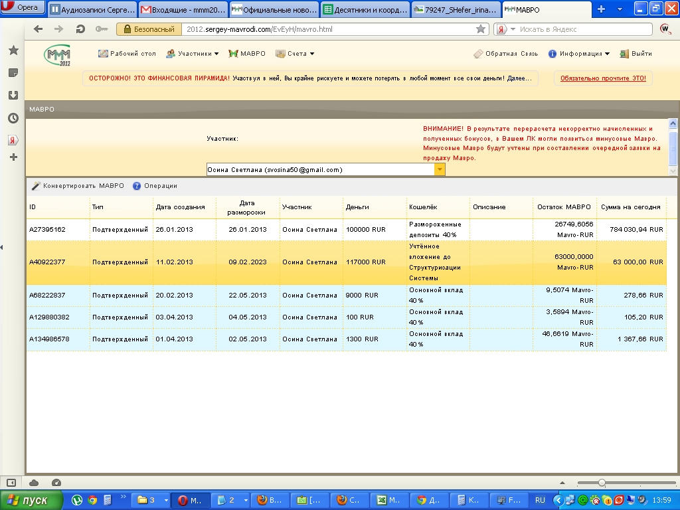Open the Обязательно прочтите ЭТО! link
The width and height of the screenshot is (680, 510).
click(603, 78)
